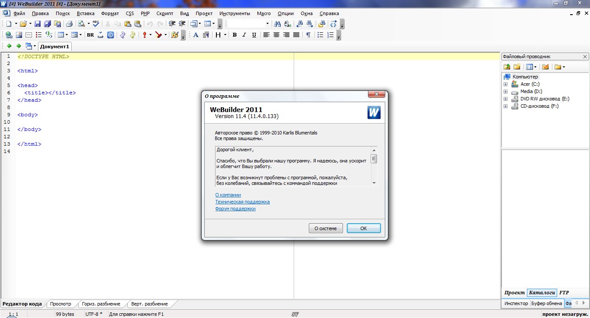Switch to the FTP panel tab
This screenshot has width=590, height=318.
coord(564,293)
